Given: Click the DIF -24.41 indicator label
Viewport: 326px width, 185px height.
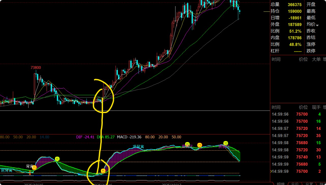Looking at the screenshot, I should (x=85, y=137).
